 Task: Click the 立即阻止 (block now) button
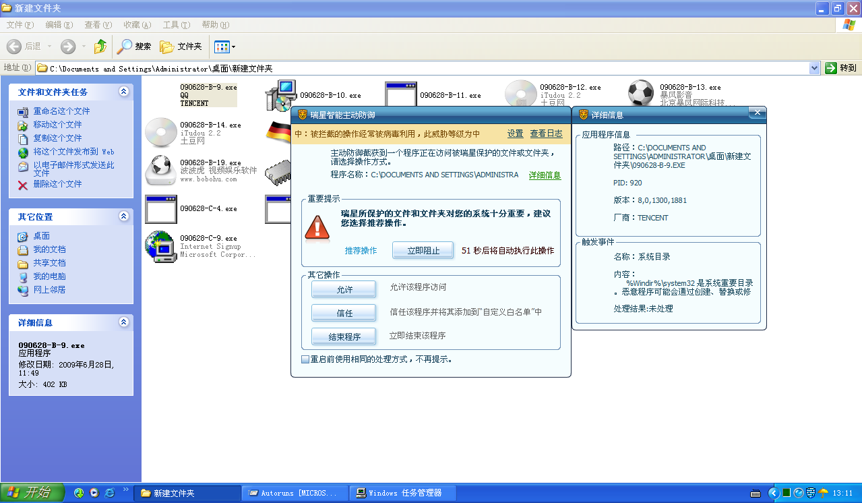423,250
